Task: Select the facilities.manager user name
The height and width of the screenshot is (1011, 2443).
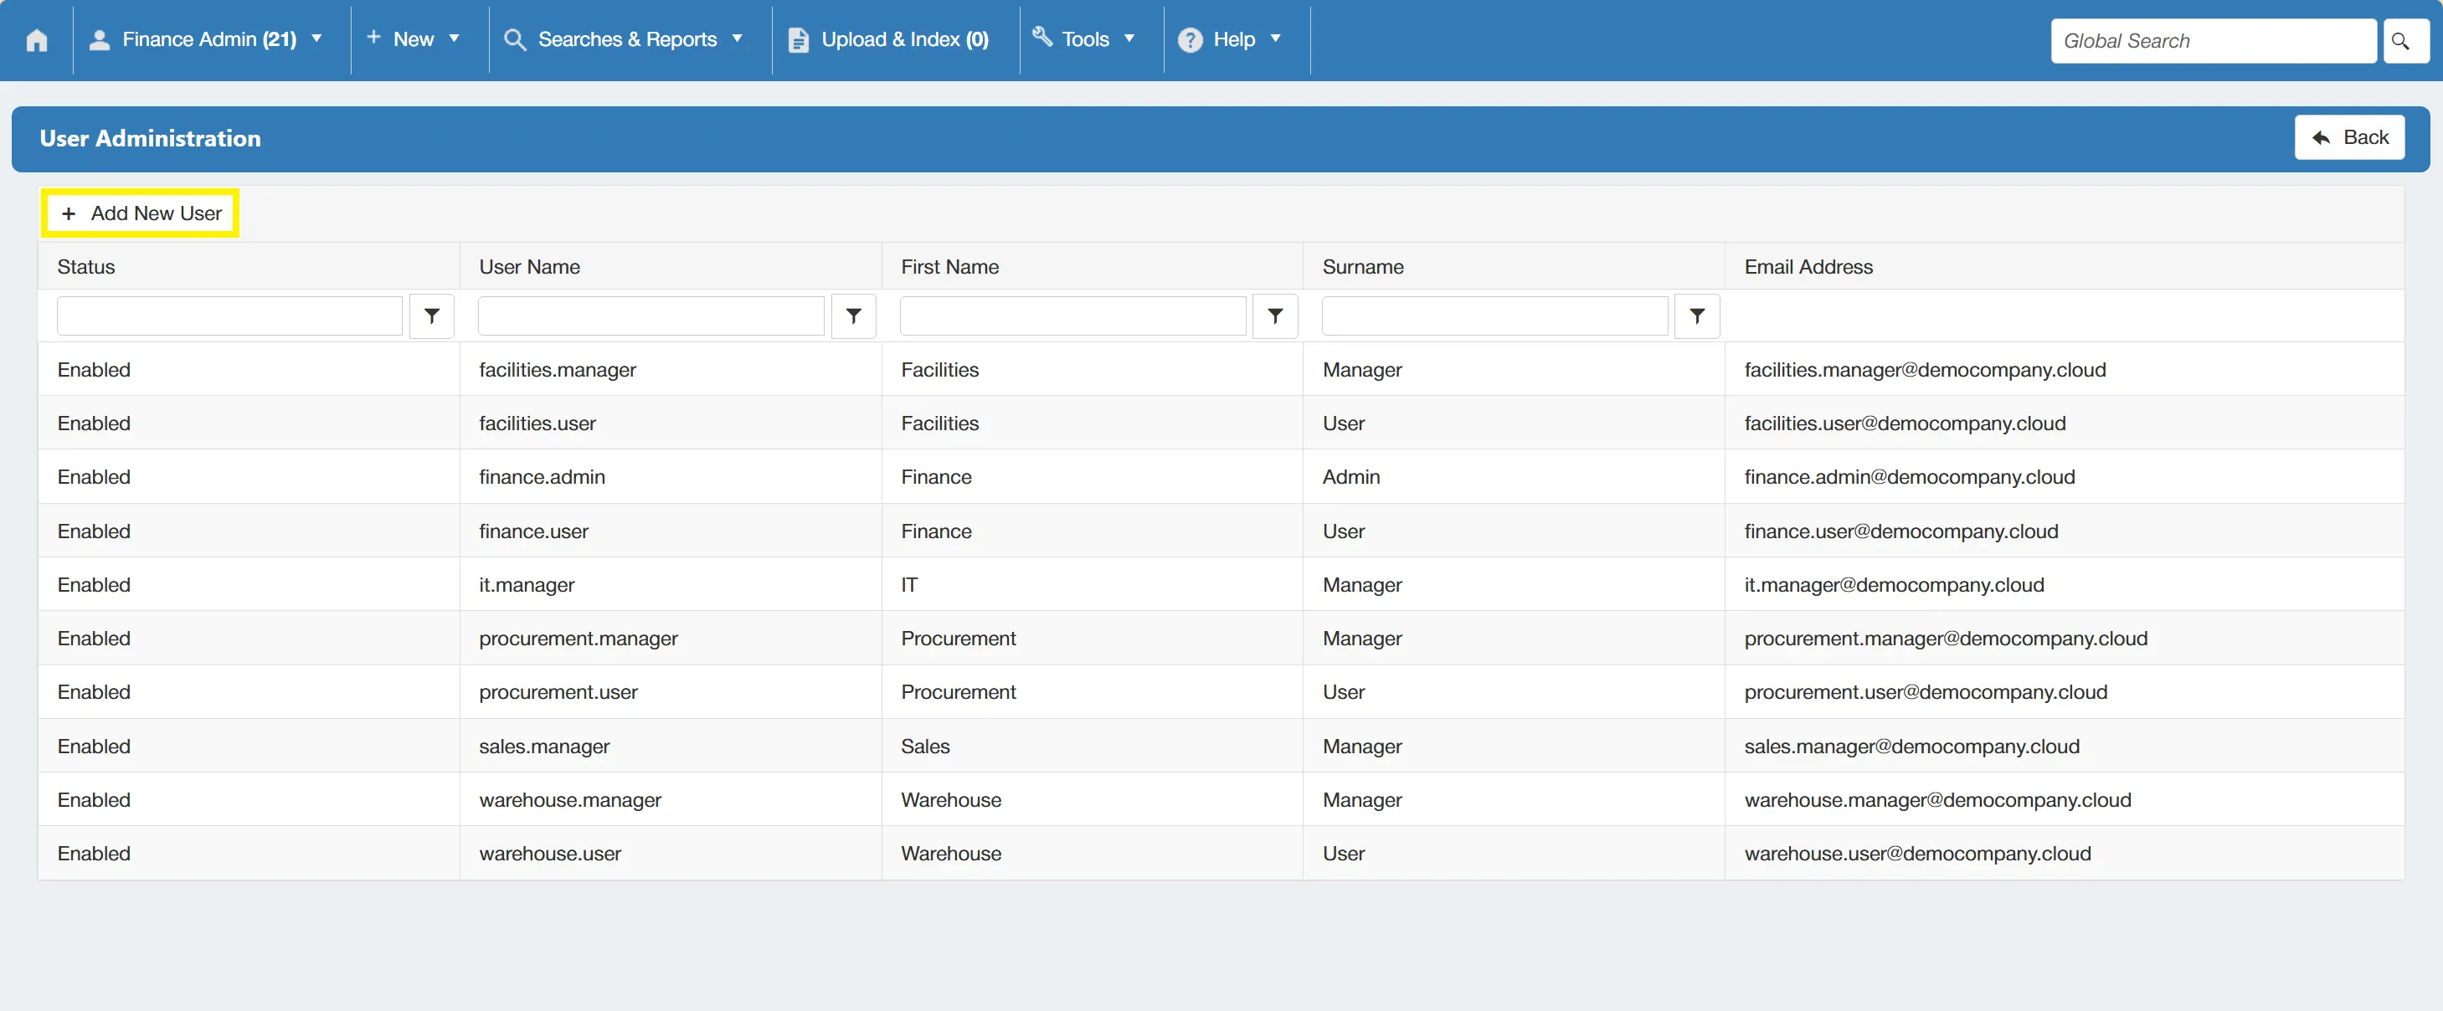Action: [558, 370]
